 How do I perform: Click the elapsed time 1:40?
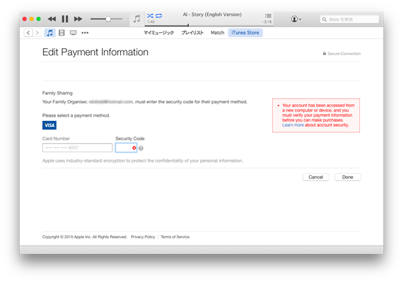[151, 22]
